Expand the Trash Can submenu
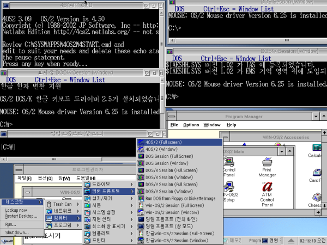Viewport: 327px width, 245px height. pyautogui.click(x=63, y=204)
